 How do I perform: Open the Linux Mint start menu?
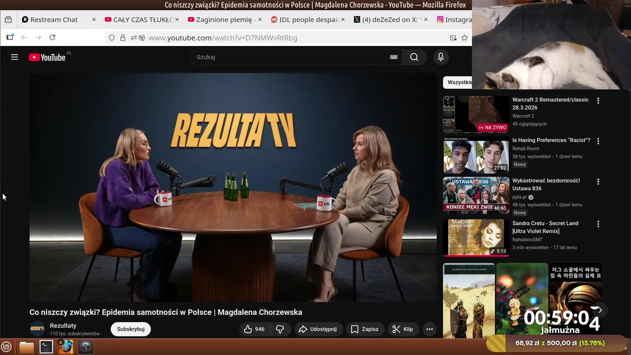tap(6, 347)
